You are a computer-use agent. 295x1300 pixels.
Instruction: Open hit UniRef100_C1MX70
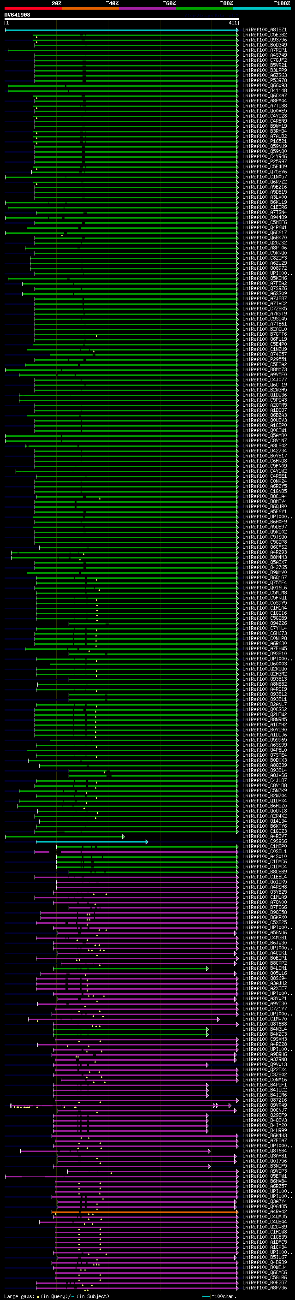tap(264, 1019)
